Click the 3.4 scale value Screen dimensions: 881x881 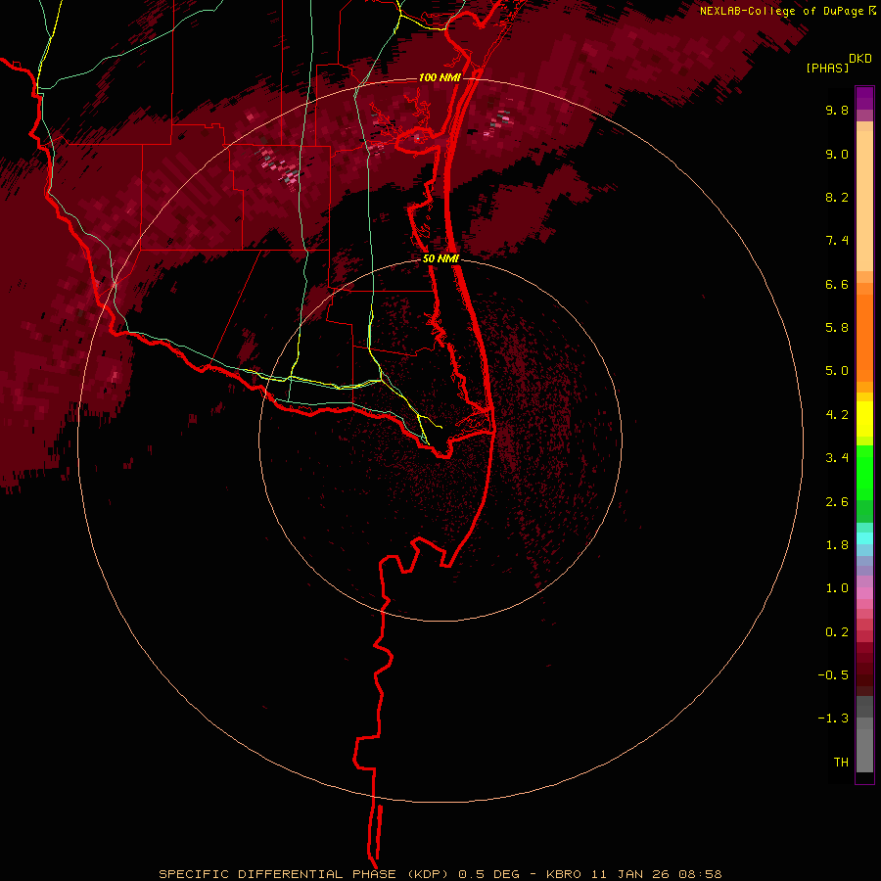pyautogui.click(x=837, y=458)
